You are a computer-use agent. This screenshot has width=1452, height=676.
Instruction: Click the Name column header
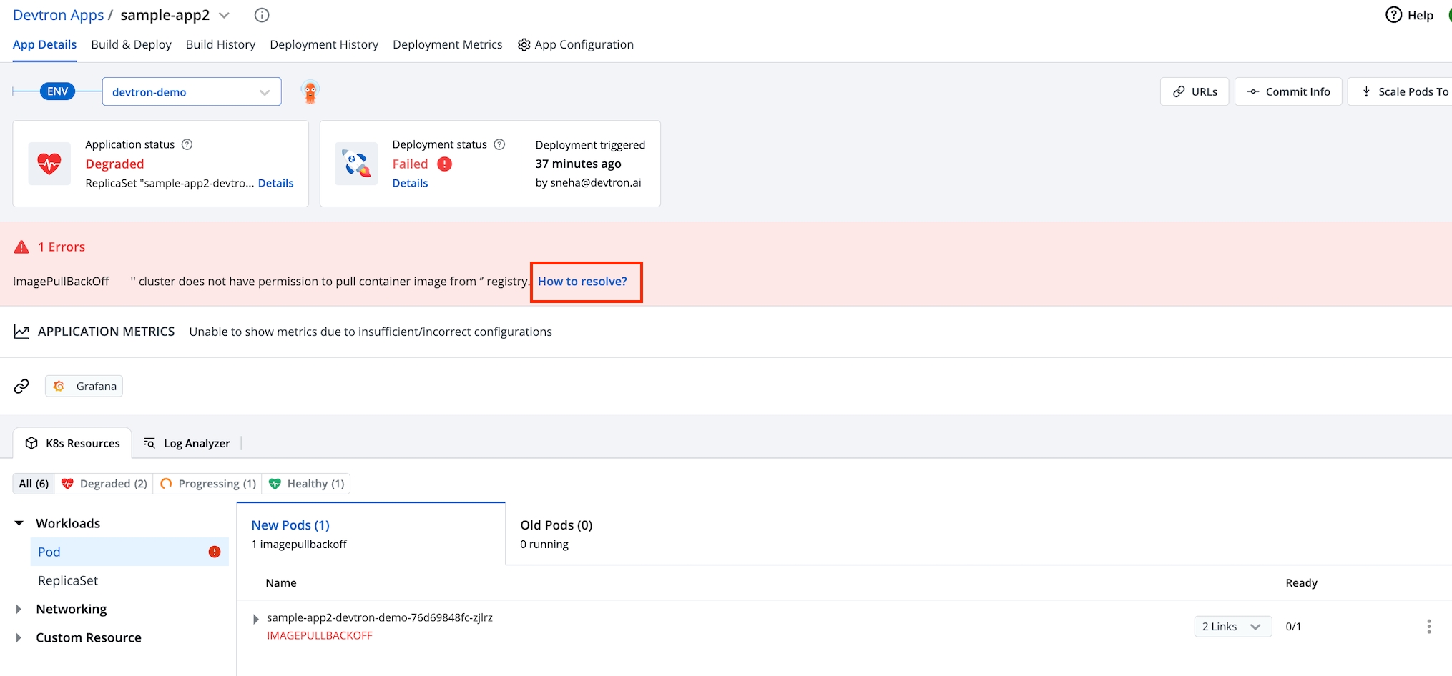(x=281, y=583)
